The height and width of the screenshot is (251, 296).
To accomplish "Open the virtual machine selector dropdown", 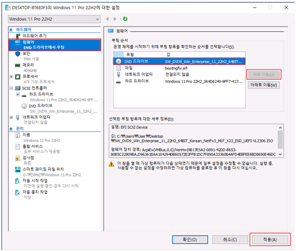I will click(54, 19).
